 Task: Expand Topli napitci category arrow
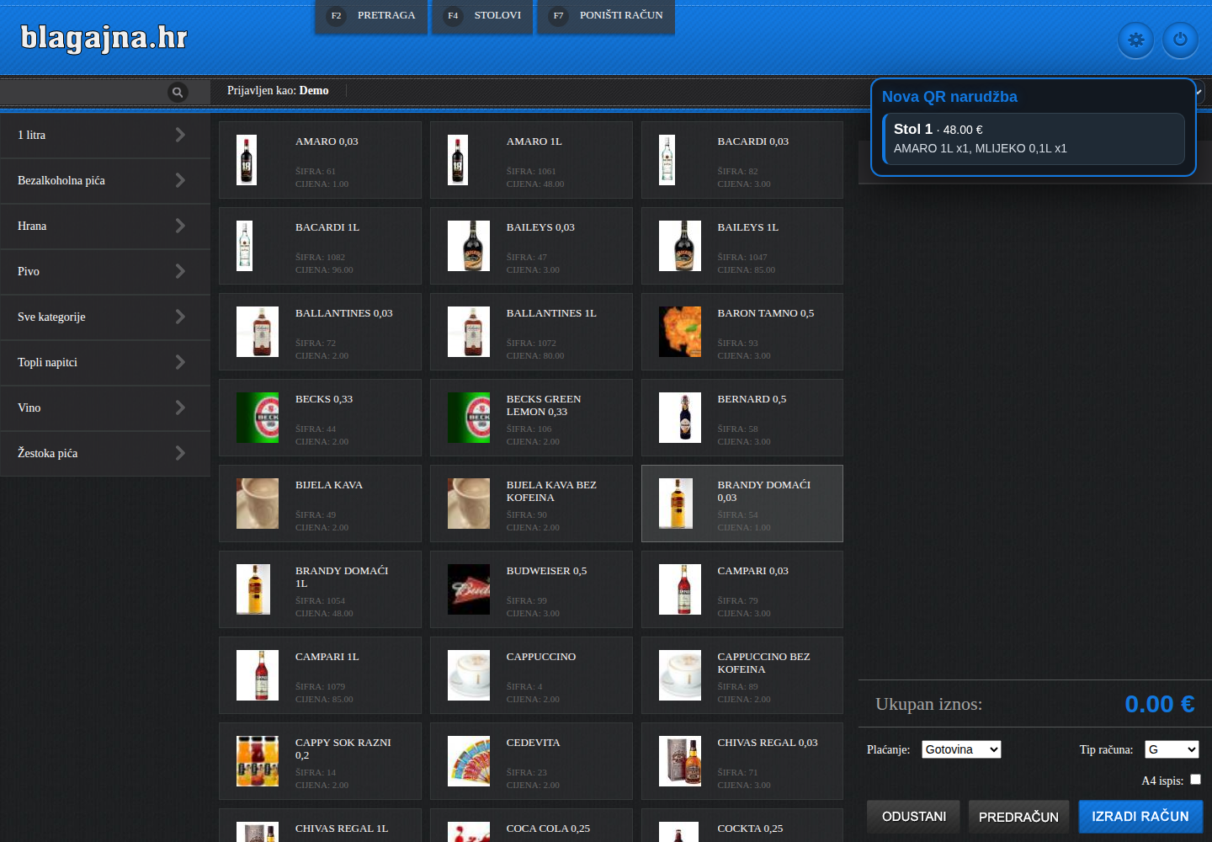180,362
